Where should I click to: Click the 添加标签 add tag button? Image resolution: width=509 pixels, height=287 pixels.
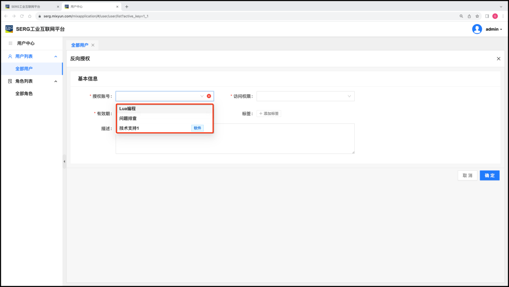click(x=269, y=113)
